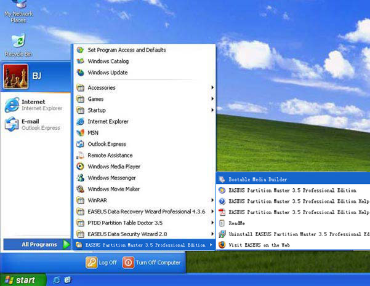370x286 pixels.
Task: Expand PTDD Partition Table Doctor submenu arrow
Action: (x=212, y=223)
